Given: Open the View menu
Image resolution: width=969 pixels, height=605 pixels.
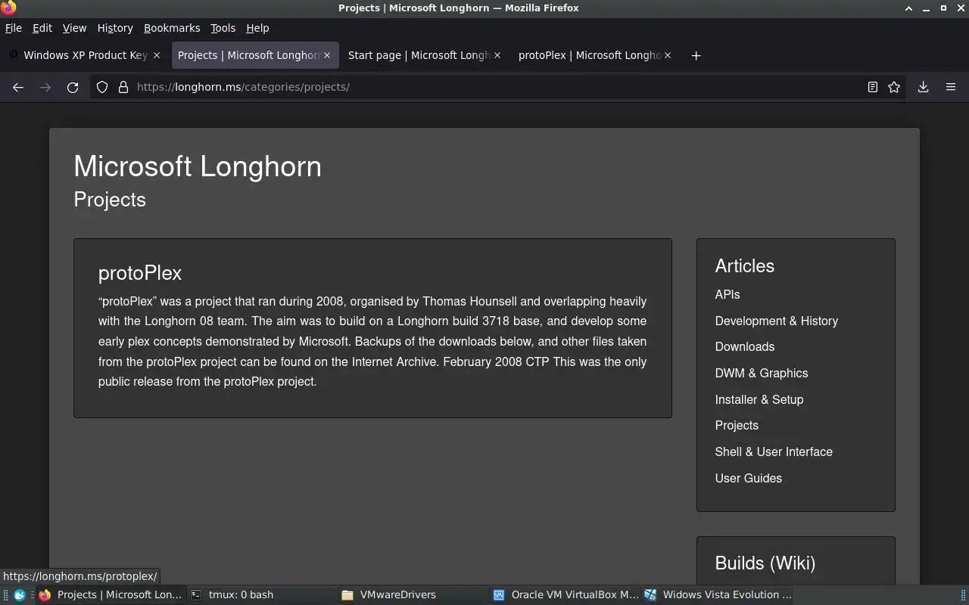Looking at the screenshot, I should (74, 28).
